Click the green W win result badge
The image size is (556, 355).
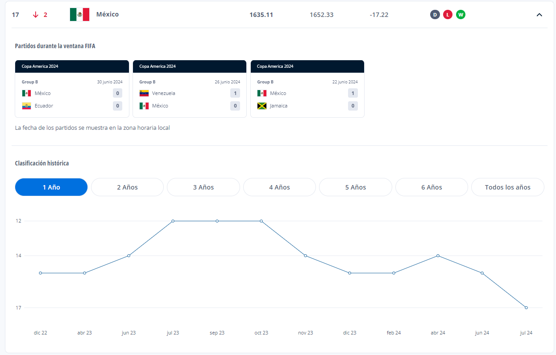tap(461, 15)
